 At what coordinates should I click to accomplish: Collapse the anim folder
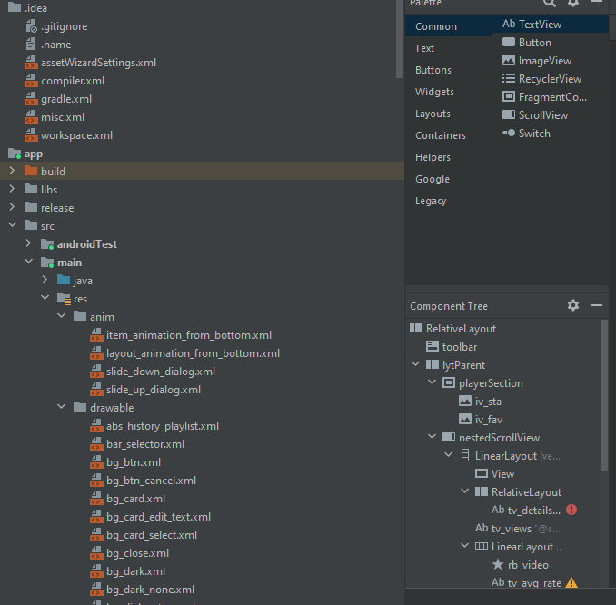coord(61,316)
